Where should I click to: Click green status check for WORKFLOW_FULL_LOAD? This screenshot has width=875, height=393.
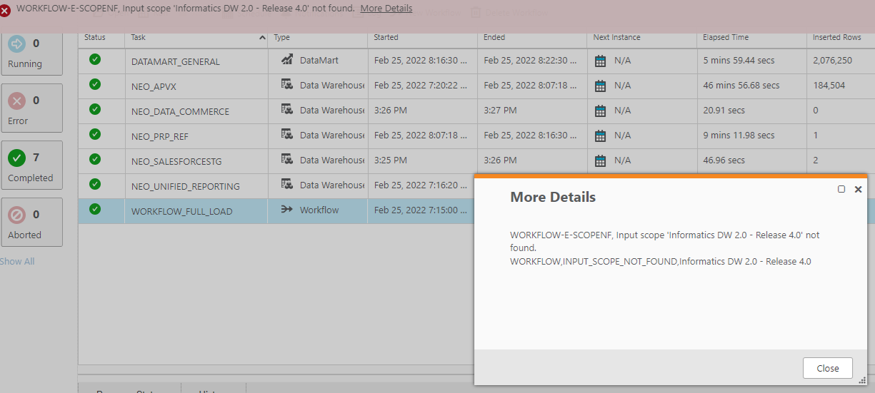[95, 209]
